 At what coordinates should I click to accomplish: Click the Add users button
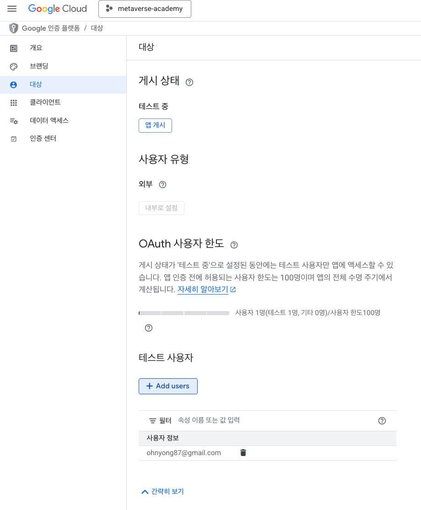tap(168, 386)
